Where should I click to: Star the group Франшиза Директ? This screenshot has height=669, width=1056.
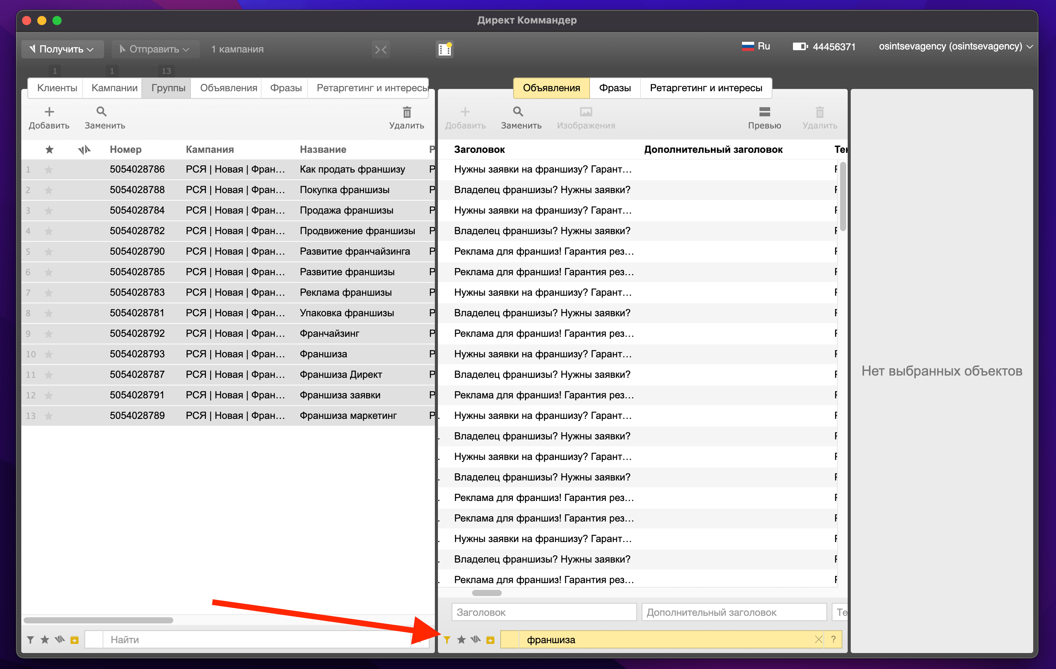[x=49, y=375]
